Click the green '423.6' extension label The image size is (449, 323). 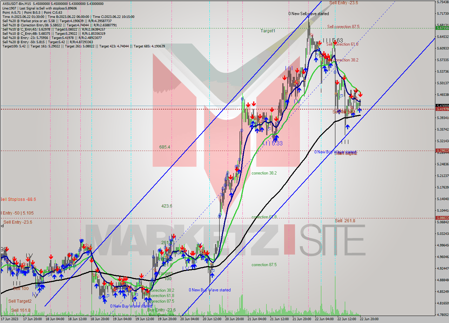point(167,206)
